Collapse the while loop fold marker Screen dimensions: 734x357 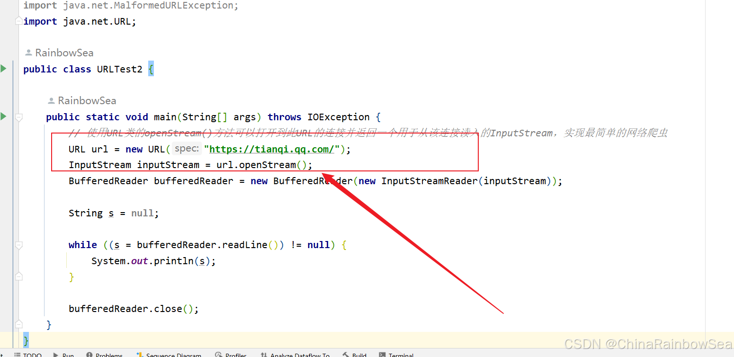pyautogui.click(x=18, y=245)
